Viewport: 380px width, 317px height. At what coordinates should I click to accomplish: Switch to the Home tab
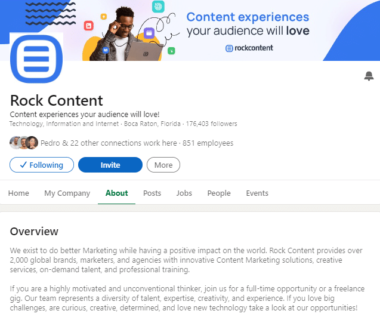pyautogui.click(x=18, y=193)
